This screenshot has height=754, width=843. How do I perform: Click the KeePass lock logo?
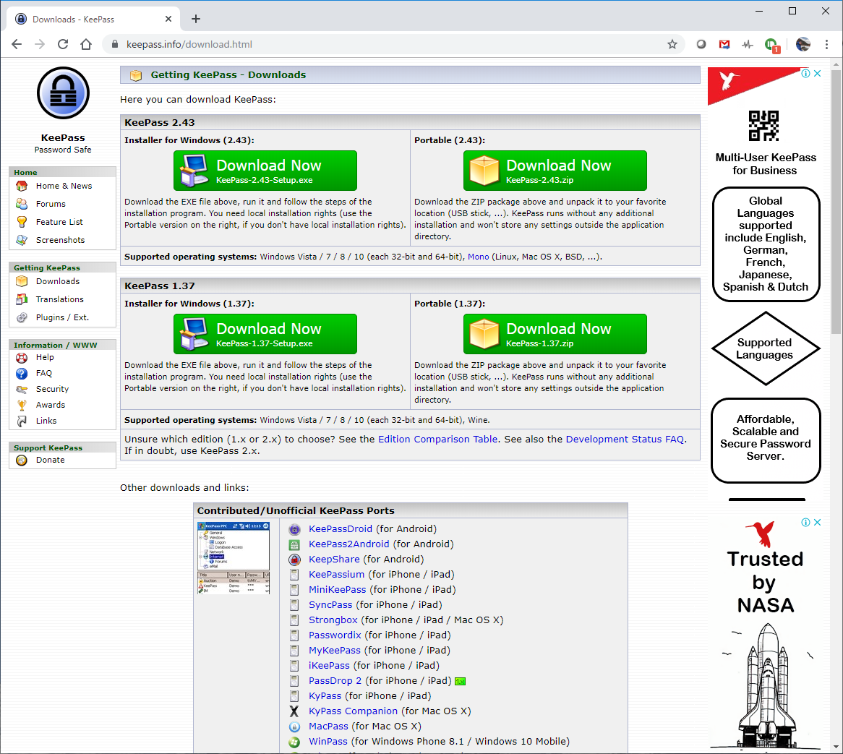(63, 93)
